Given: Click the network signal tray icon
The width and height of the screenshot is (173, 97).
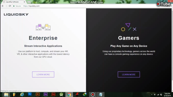Looking at the screenshot, I should 158,95.
